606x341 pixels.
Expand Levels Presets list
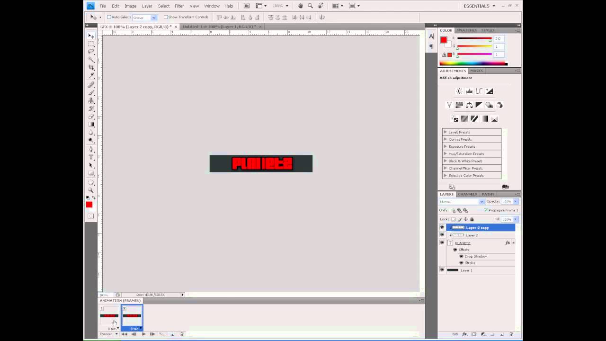coord(445,132)
